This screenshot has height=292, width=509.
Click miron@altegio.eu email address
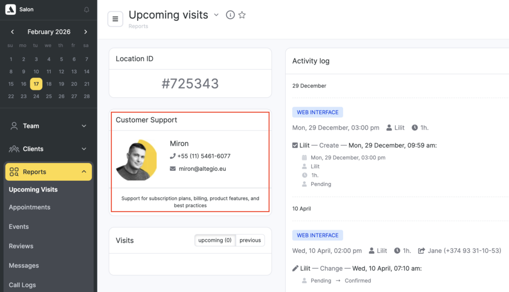pos(202,168)
